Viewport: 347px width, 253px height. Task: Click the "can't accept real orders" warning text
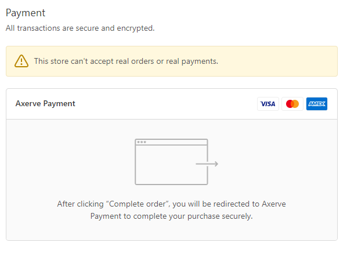coord(126,62)
